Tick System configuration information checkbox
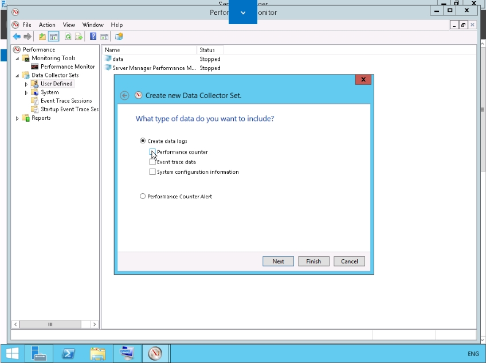 152,172
